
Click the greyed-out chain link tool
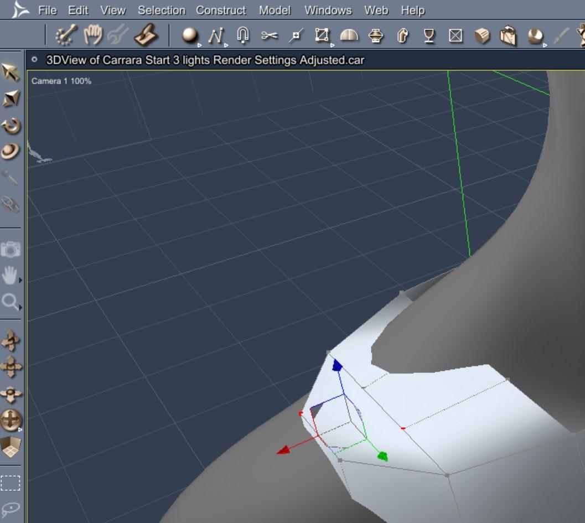(x=11, y=204)
